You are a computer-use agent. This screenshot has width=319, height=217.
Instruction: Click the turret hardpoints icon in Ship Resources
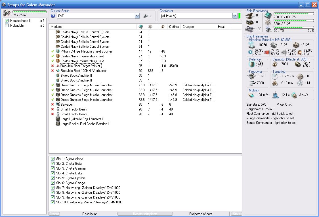tap(250, 15)
